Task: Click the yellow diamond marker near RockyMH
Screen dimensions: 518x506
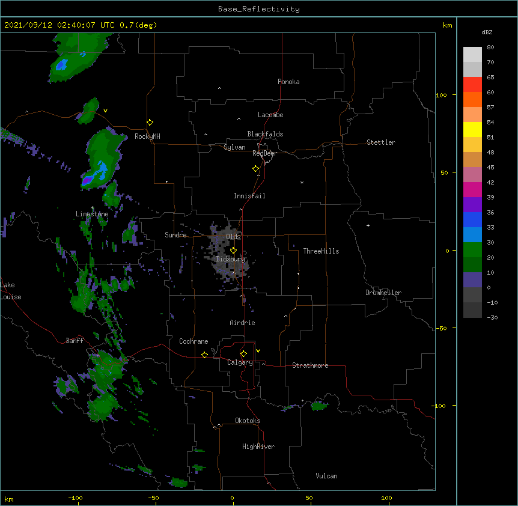Action: point(150,123)
